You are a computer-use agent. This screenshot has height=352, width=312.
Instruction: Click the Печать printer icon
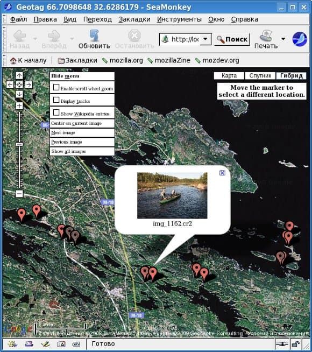coord(266,35)
